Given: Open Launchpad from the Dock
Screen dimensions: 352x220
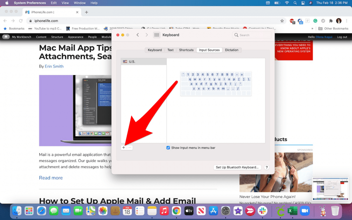Looking at the screenshot, I should tap(29, 211).
